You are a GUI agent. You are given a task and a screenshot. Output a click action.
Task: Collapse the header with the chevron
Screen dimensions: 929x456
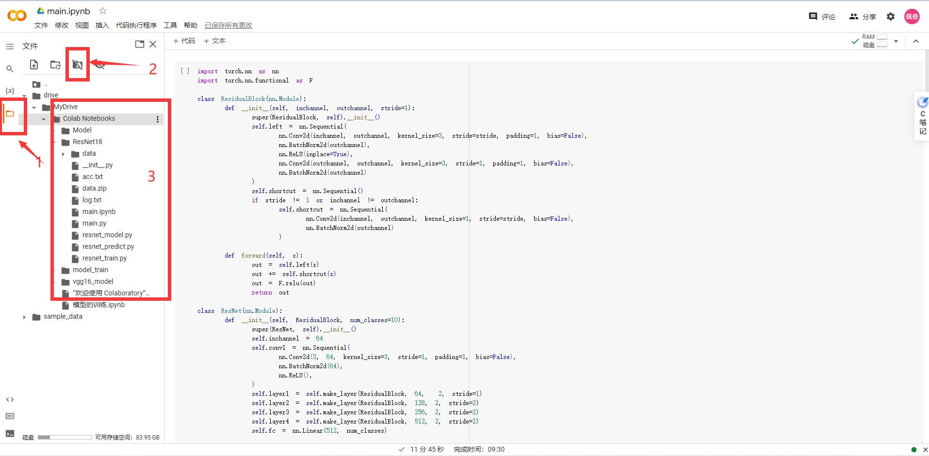(916, 41)
